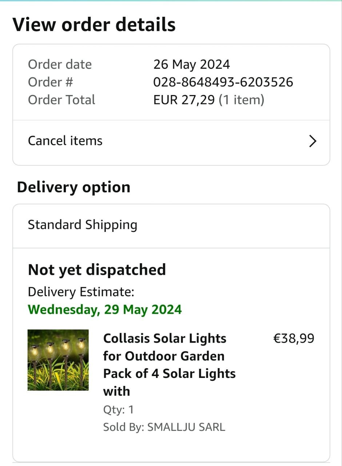This screenshot has width=342, height=466.
Task: Click the Order # label
Action: (51, 82)
